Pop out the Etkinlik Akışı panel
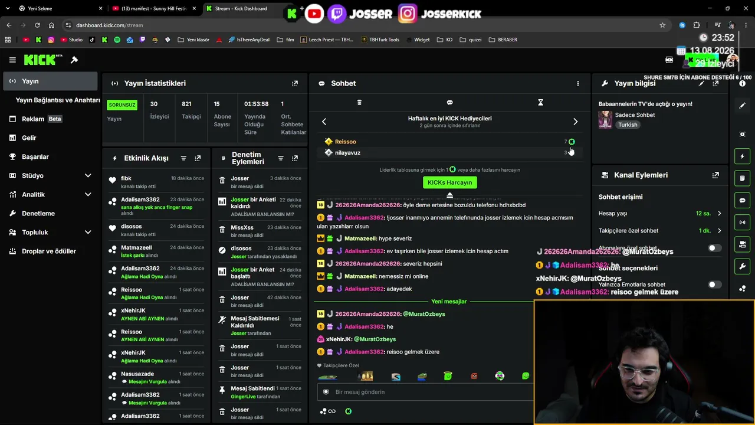The width and height of the screenshot is (755, 425). pos(198,158)
